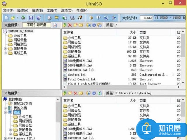Expand 我的开始 under 桌面 in local tree
Image resolution: width=187 pixels, height=140 pixels.
[x=11, y=129]
